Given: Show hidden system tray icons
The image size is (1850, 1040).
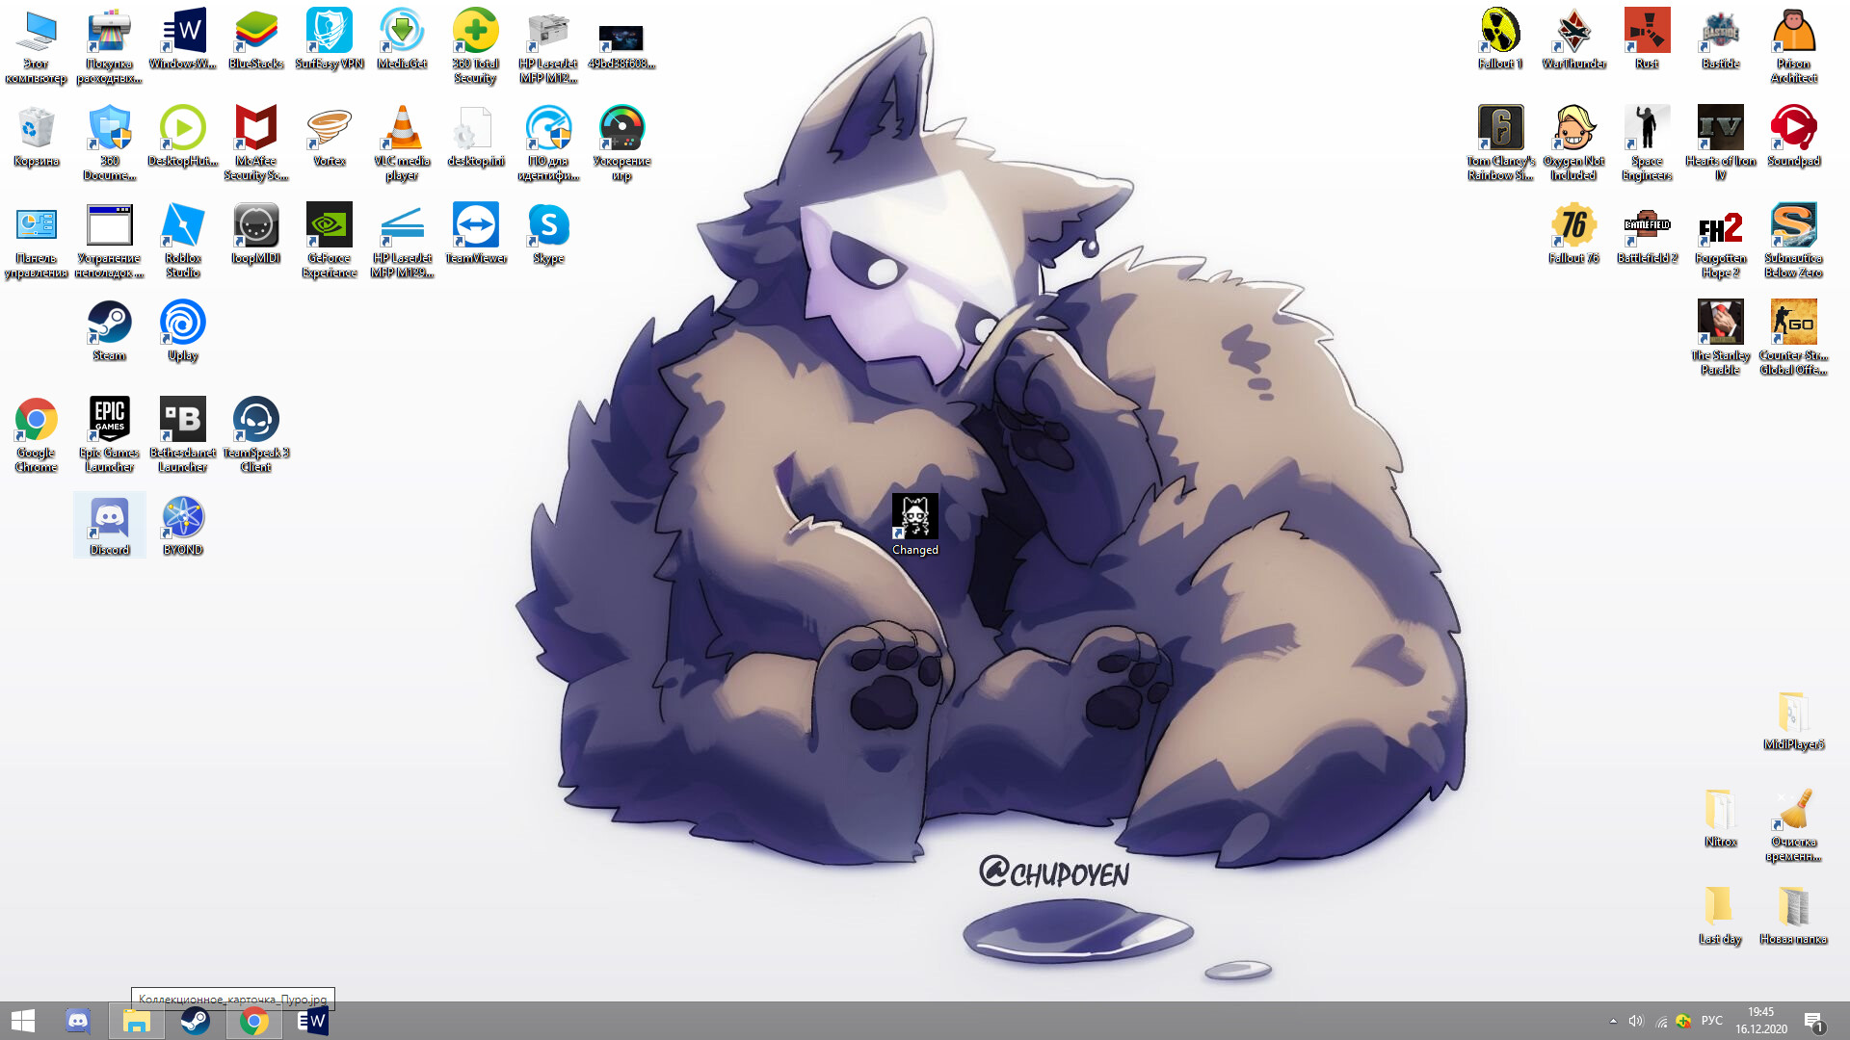Looking at the screenshot, I should click(x=1613, y=1021).
